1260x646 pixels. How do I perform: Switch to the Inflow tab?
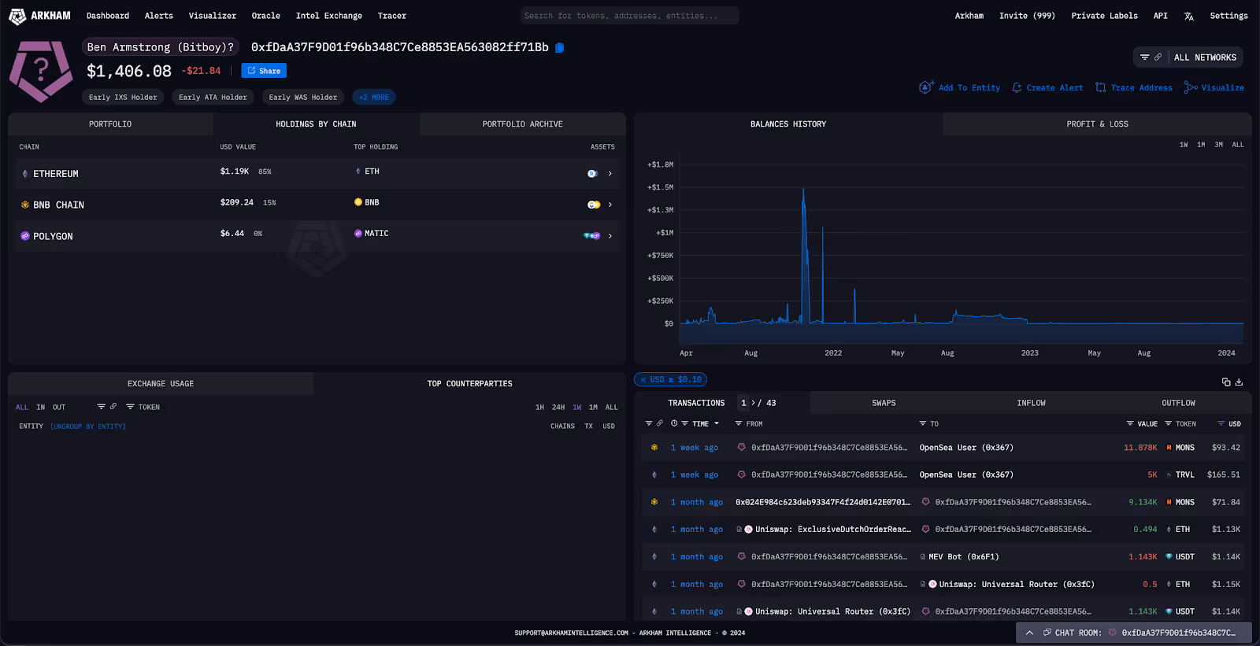point(1031,403)
